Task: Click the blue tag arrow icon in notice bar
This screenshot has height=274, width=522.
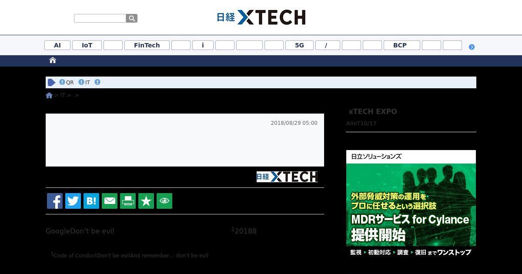Action: tap(52, 82)
